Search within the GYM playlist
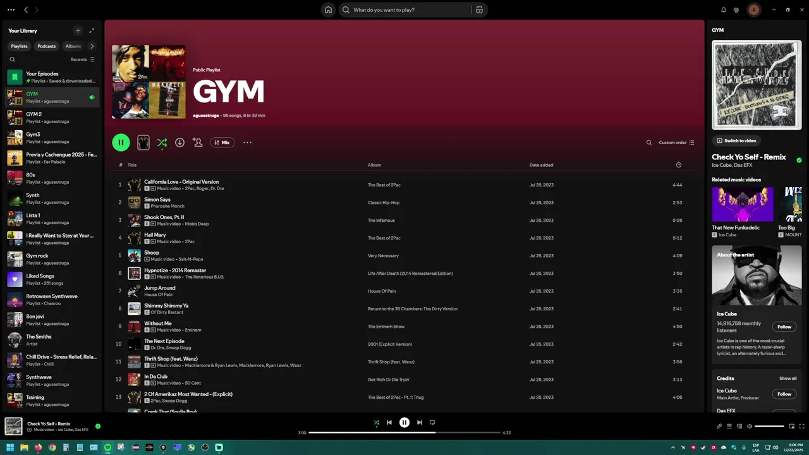This screenshot has height=455, width=809. tap(648, 143)
